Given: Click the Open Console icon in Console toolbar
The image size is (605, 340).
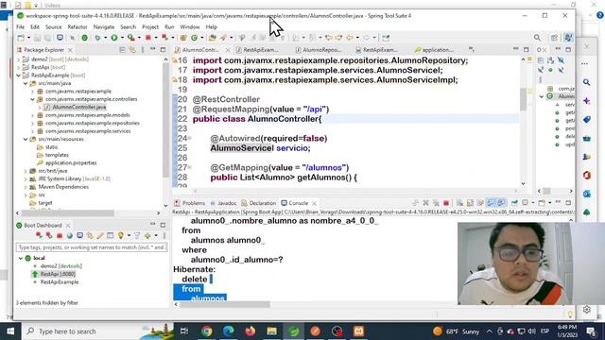Looking at the screenshot, I should coord(542,203).
